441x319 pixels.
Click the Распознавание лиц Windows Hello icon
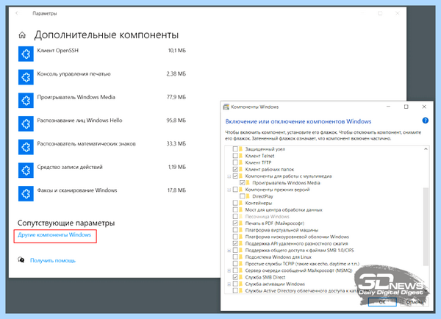pyautogui.click(x=26, y=123)
